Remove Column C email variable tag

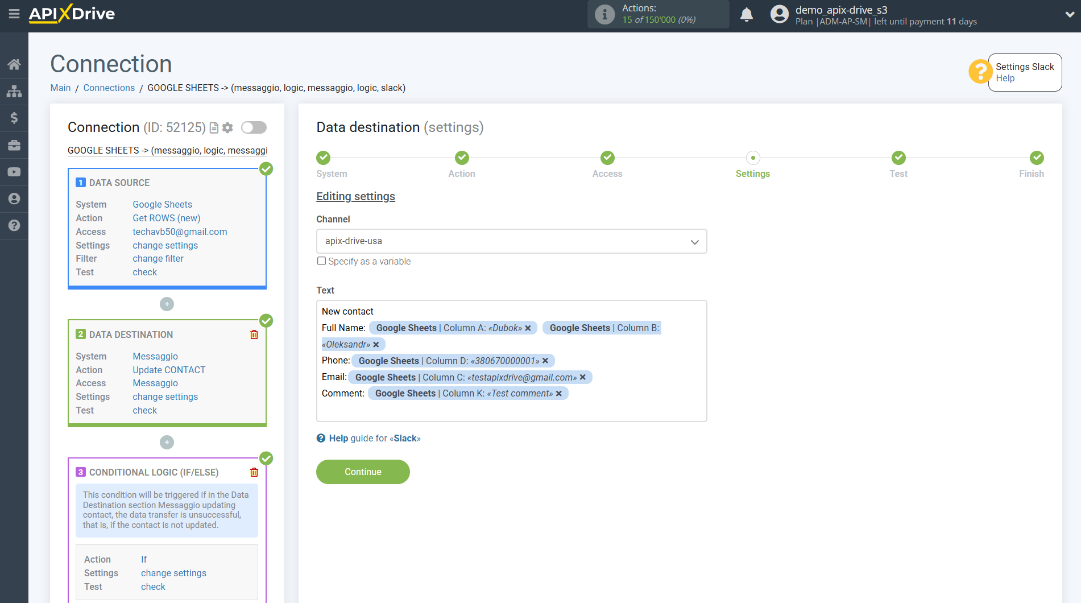[x=583, y=377]
